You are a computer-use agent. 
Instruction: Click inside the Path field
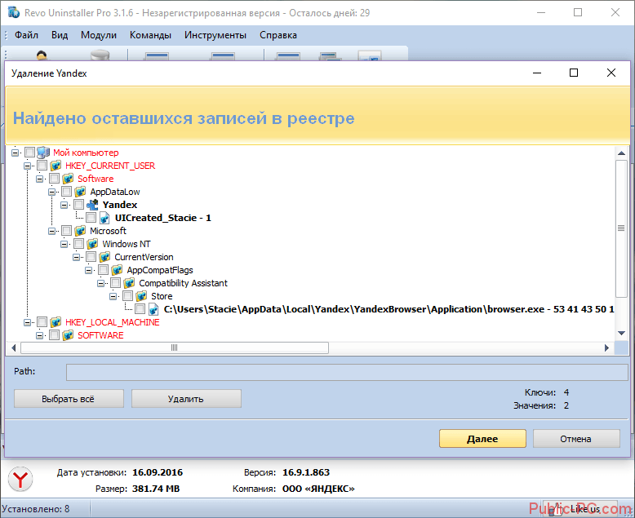tap(347, 372)
